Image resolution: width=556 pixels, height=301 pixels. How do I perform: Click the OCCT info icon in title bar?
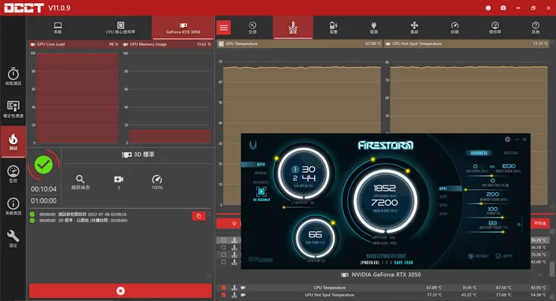pyautogui.click(x=488, y=8)
